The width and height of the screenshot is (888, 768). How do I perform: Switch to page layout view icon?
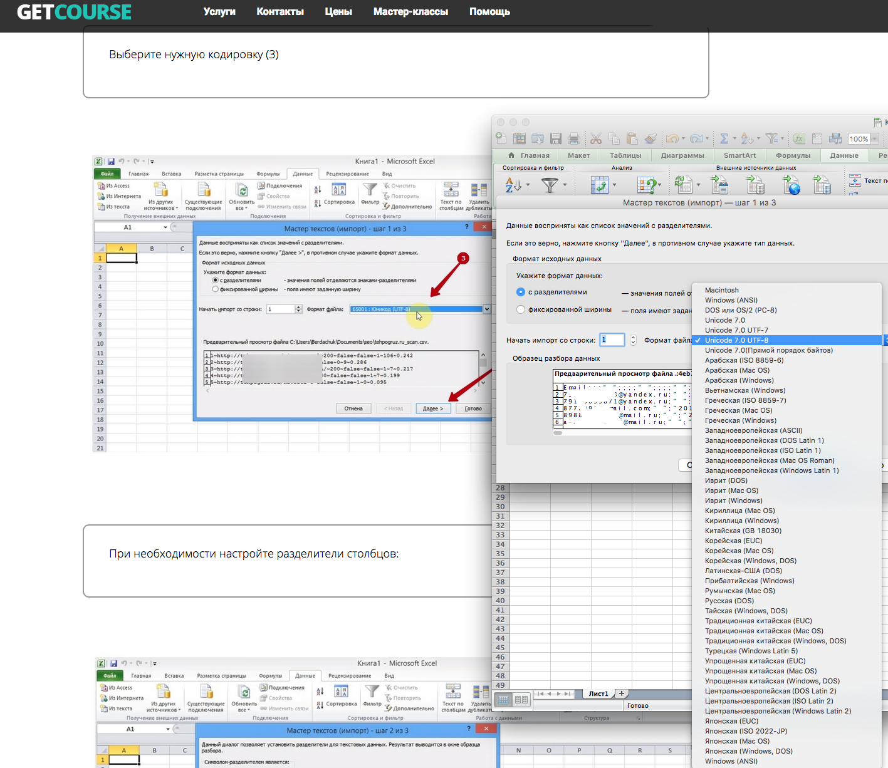point(521,699)
